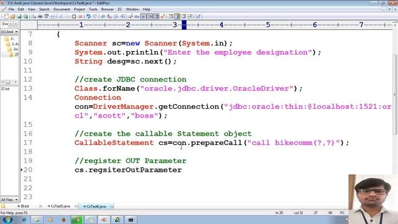Toggle the Word wrap toolbar button
Screen dimensions: 398x224
click(x=144, y=17)
